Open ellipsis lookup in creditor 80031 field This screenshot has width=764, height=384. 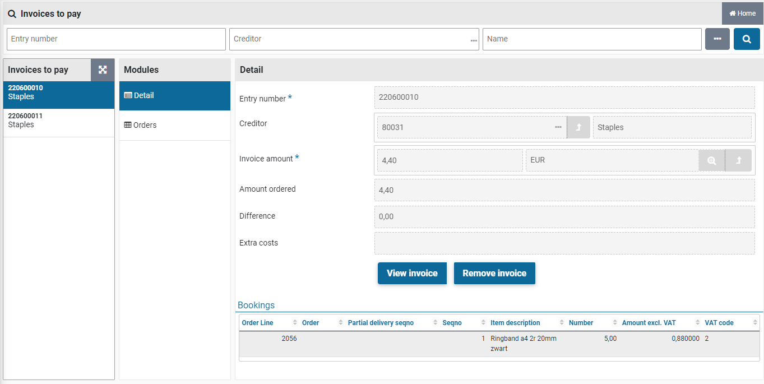click(x=558, y=127)
